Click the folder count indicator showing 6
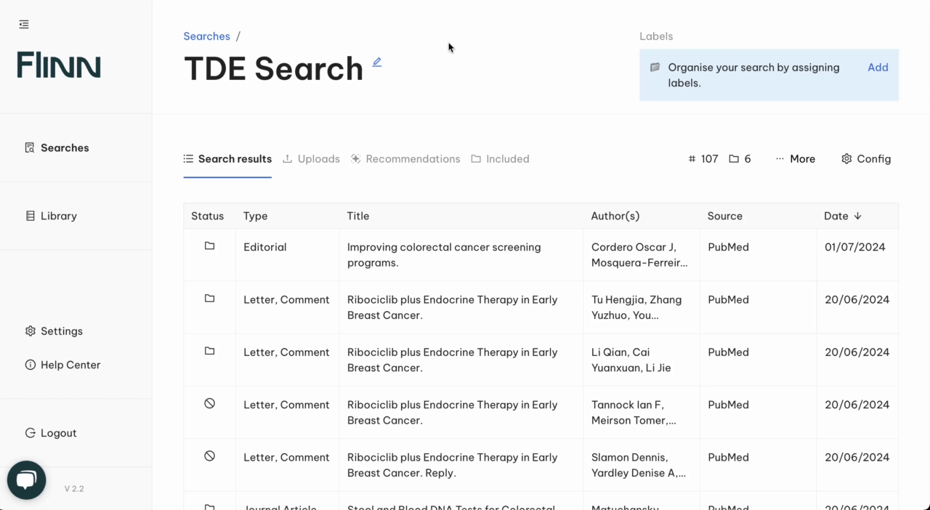 (740, 158)
